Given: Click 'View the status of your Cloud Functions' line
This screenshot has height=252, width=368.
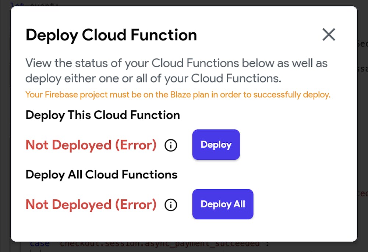Looking at the screenshot, I should 176,63.
